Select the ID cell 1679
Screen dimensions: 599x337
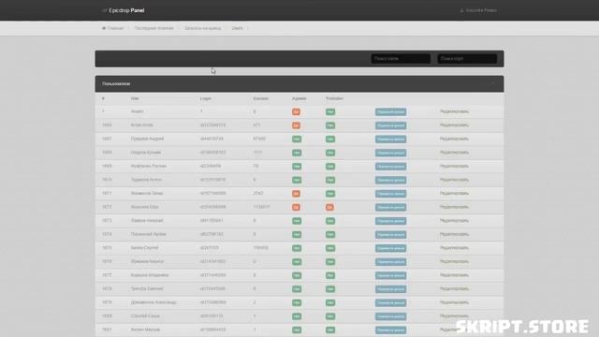coord(107,302)
